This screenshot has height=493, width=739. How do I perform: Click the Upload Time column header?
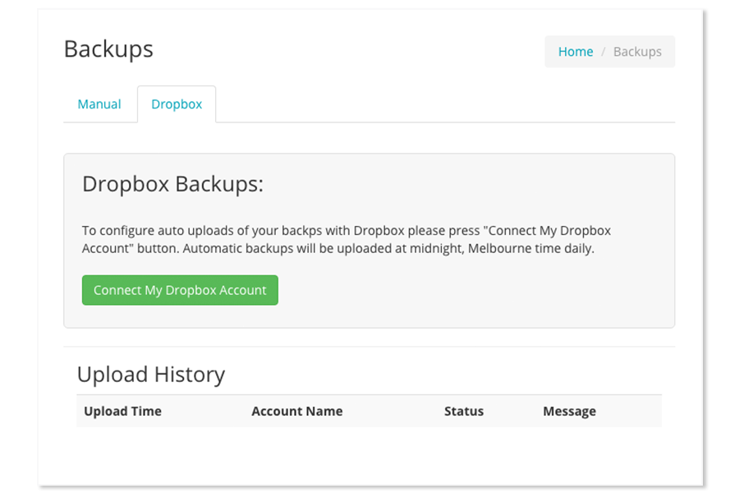click(122, 412)
